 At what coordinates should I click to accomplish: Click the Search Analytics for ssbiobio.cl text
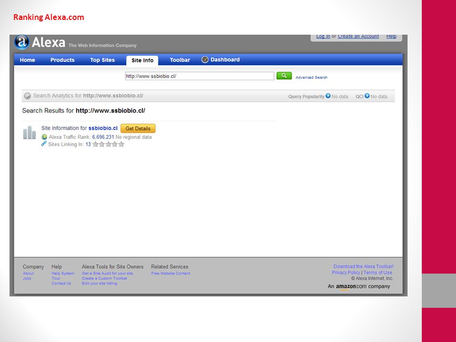[88, 95]
